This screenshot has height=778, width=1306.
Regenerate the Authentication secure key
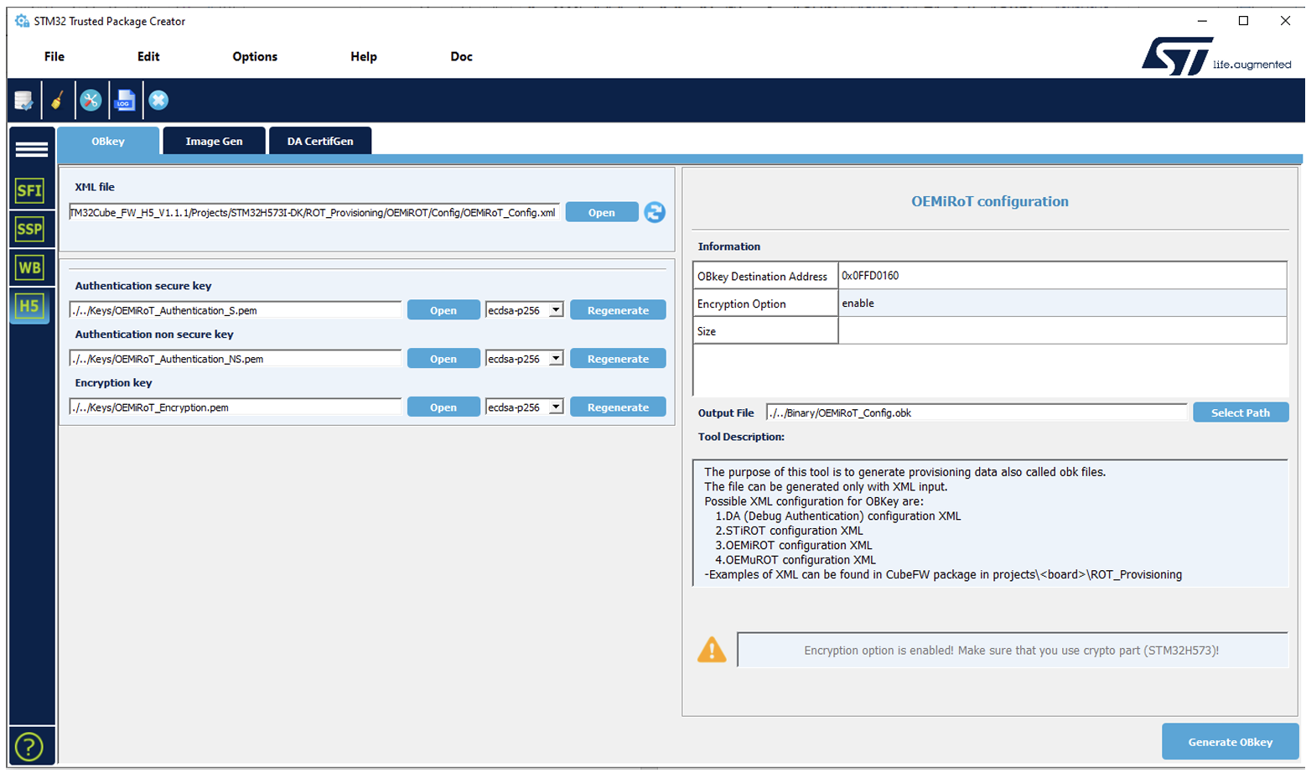point(618,310)
